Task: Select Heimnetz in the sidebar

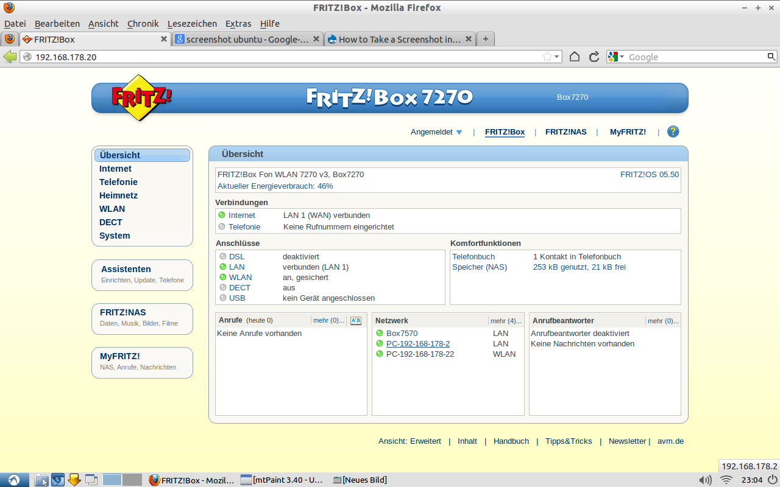Action: (119, 195)
